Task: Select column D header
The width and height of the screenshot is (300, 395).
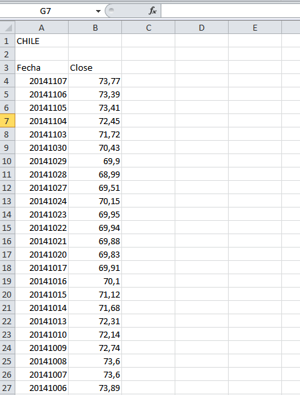Action: (202, 27)
